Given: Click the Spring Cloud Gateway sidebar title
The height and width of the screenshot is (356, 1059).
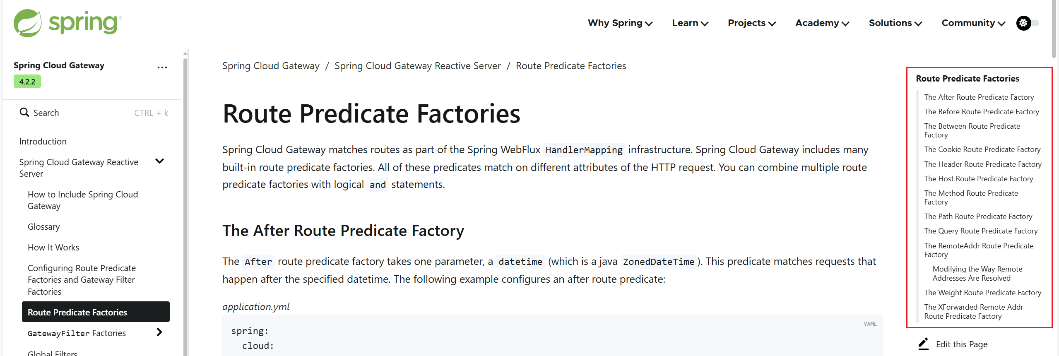Looking at the screenshot, I should point(59,65).
